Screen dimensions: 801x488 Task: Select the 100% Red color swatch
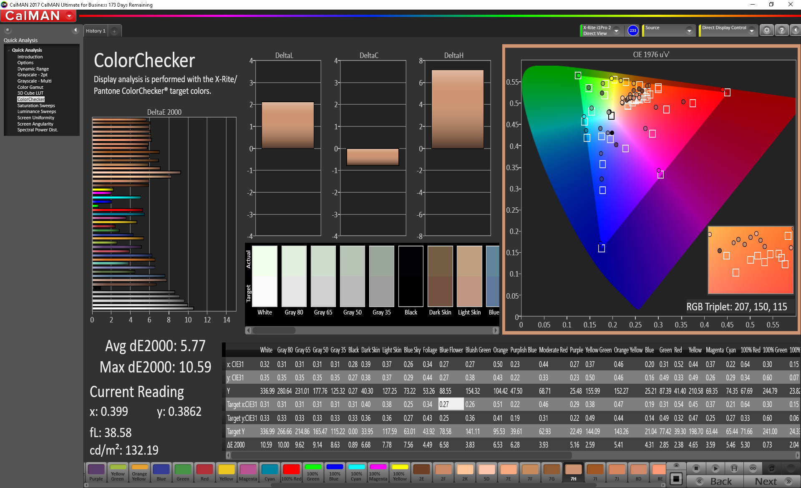291,473
